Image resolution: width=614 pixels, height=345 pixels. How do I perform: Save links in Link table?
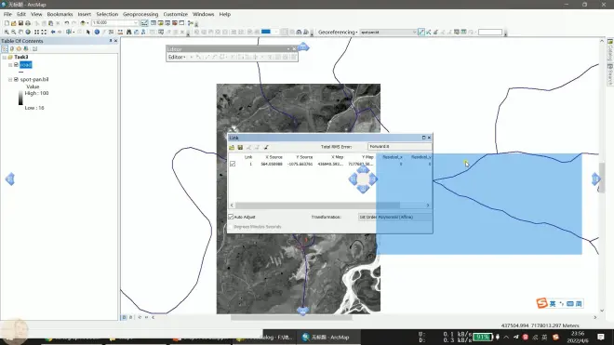[x=240, y=147]
